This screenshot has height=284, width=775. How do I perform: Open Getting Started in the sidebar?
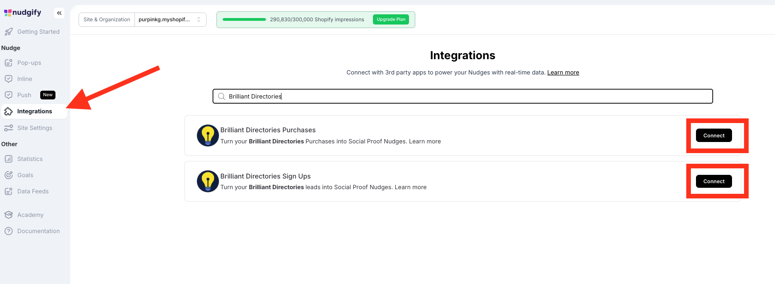click(x=38, y=31)
